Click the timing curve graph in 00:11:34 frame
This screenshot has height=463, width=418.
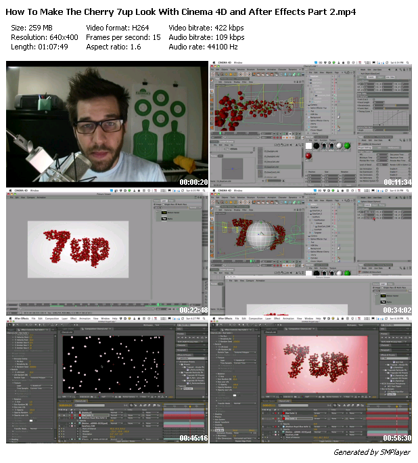pos(390,118)
